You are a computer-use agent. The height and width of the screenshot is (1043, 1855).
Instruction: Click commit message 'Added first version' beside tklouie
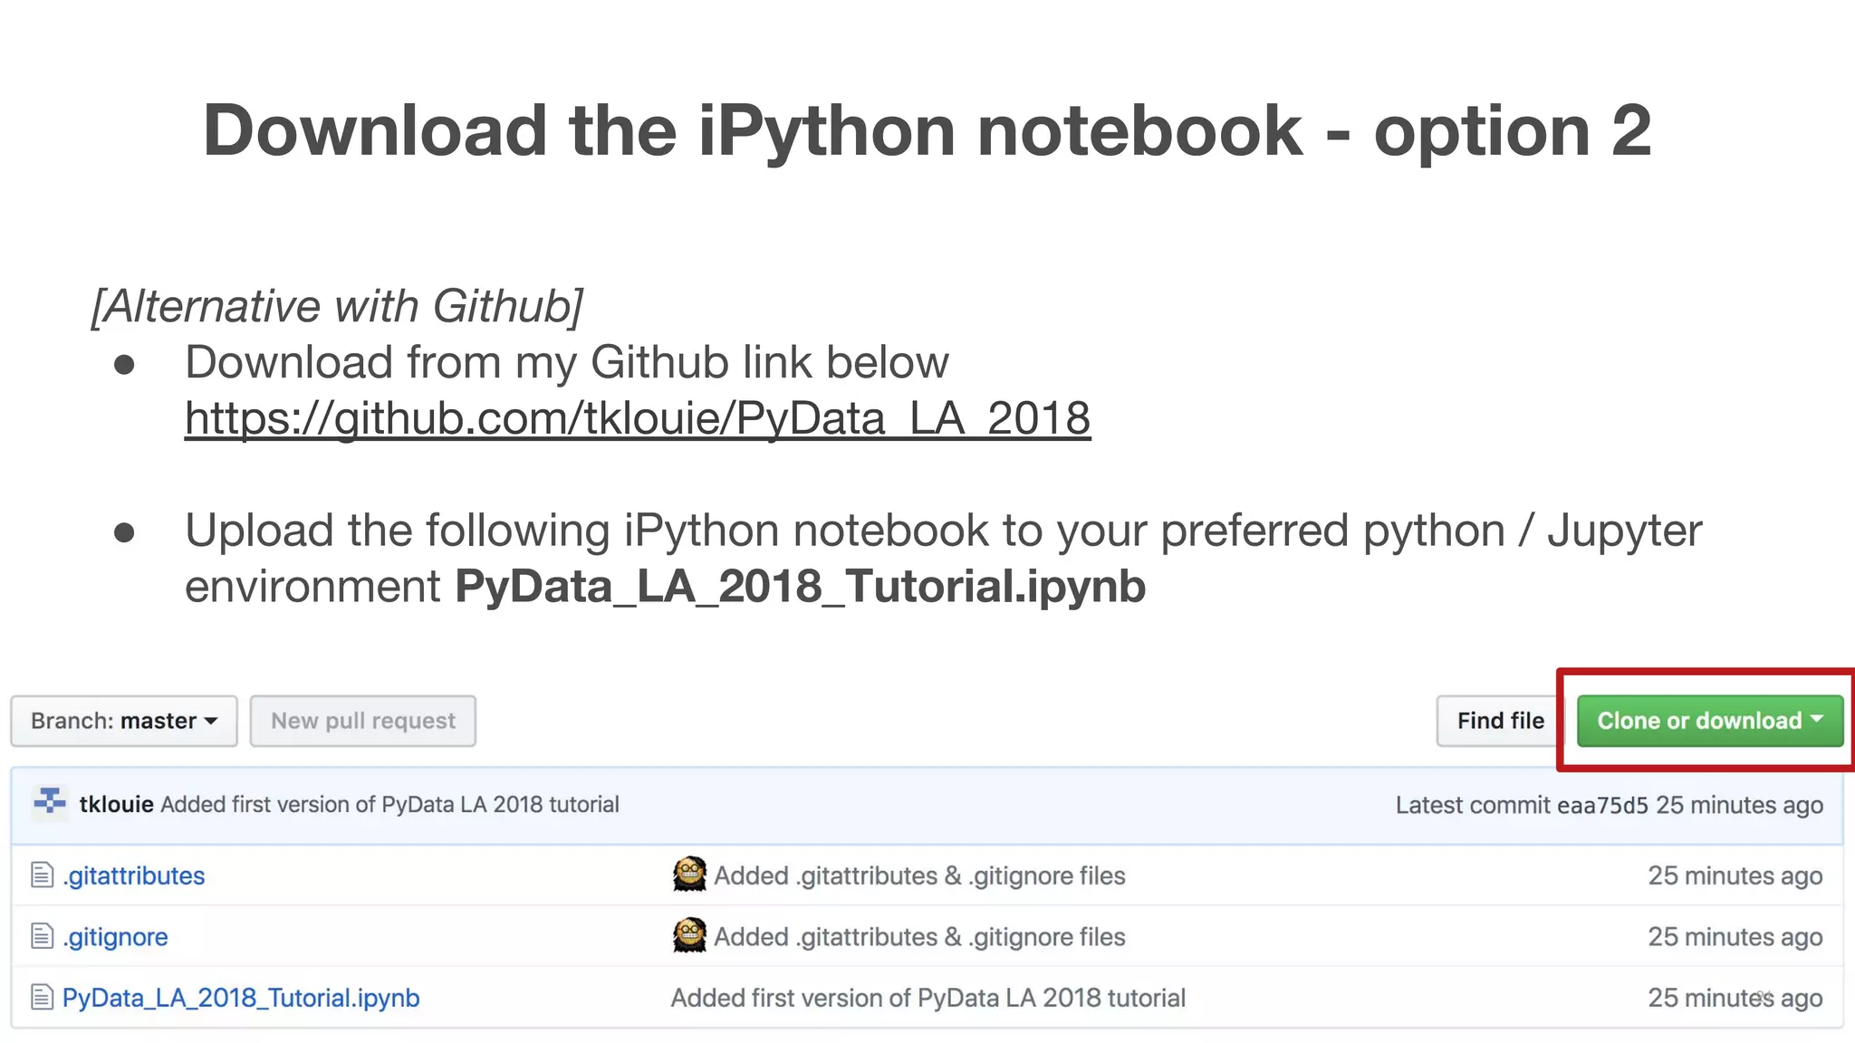pyautogui.click(x=389, y=804)
